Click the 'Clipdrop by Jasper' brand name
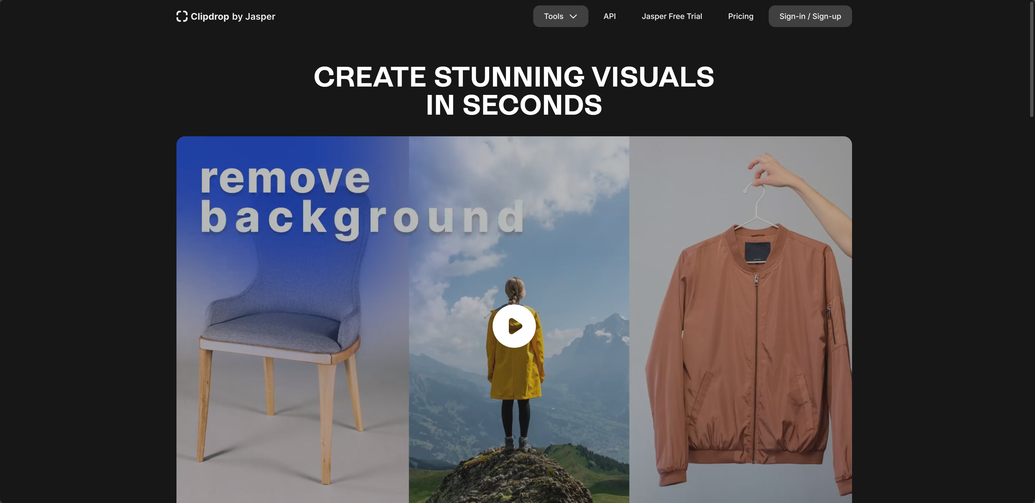This screenshot has height=503, width=1035. coord(233,16)
